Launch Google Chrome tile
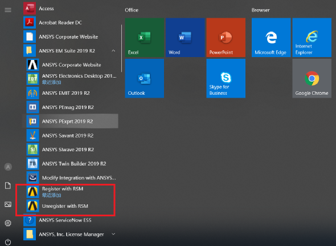Viewport: 336px width, 246px height. (312, 78)
